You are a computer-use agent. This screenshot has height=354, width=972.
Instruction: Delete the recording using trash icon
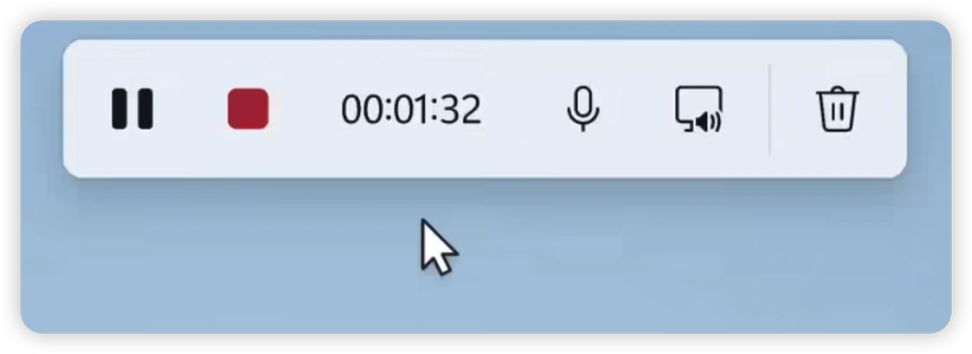click(837, 109)
